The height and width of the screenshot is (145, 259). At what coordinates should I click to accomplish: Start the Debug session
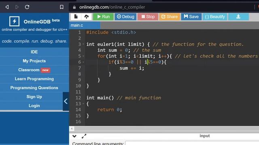point(125,17)
